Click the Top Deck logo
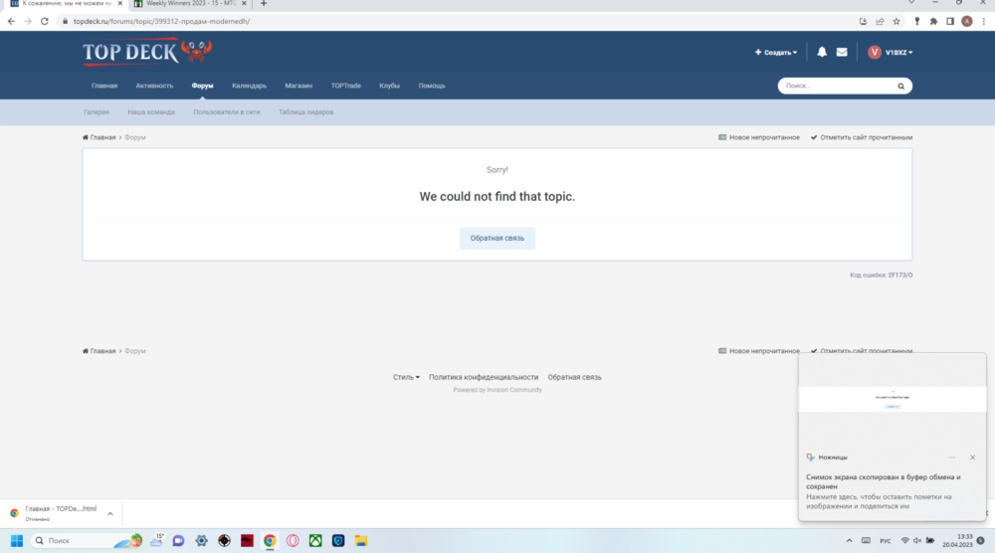Image resolution: width=995 pixels, height=553 pixels. tap(146, 52)
